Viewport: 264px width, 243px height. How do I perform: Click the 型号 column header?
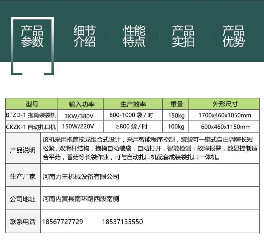point(32,104)
